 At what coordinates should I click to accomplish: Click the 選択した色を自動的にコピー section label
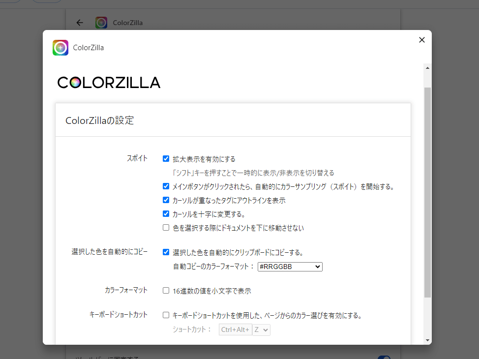click(109, 252)
